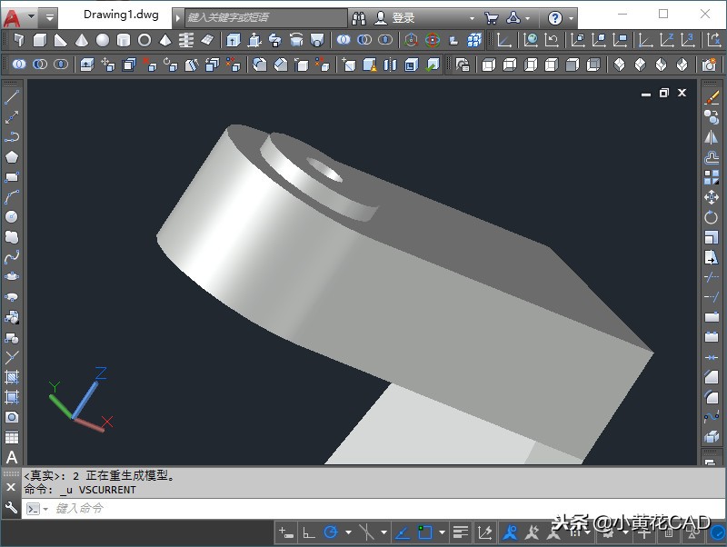Click the 登录 sign-in button
This screenshot has width=727, height=547.
pos(403,17)
